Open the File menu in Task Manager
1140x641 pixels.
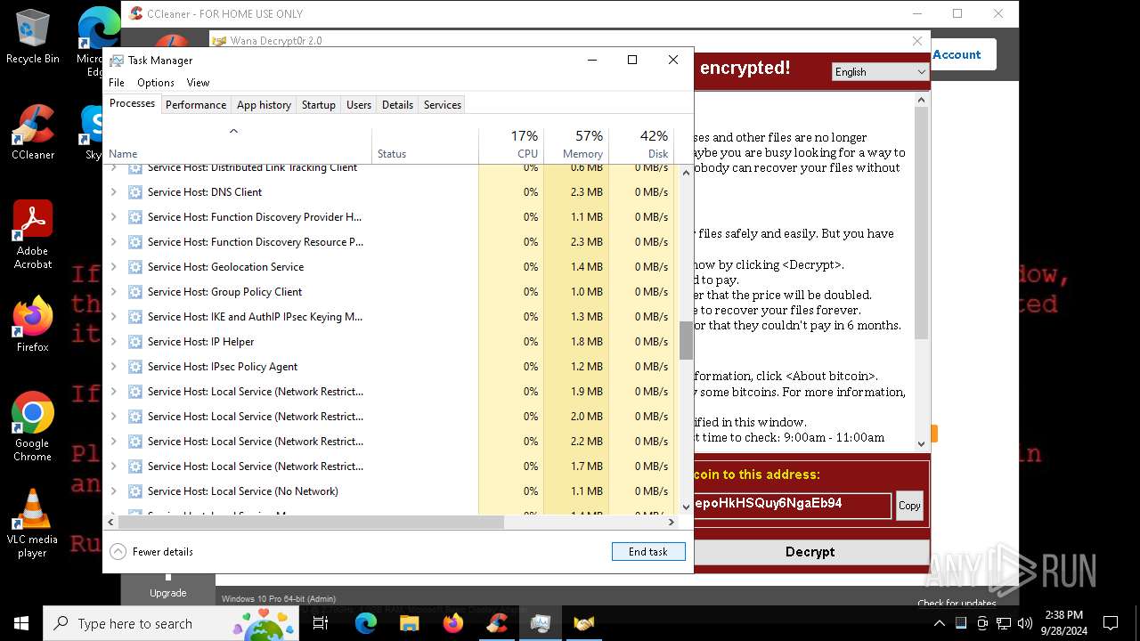pyautogui.click(x=117, y=83)
